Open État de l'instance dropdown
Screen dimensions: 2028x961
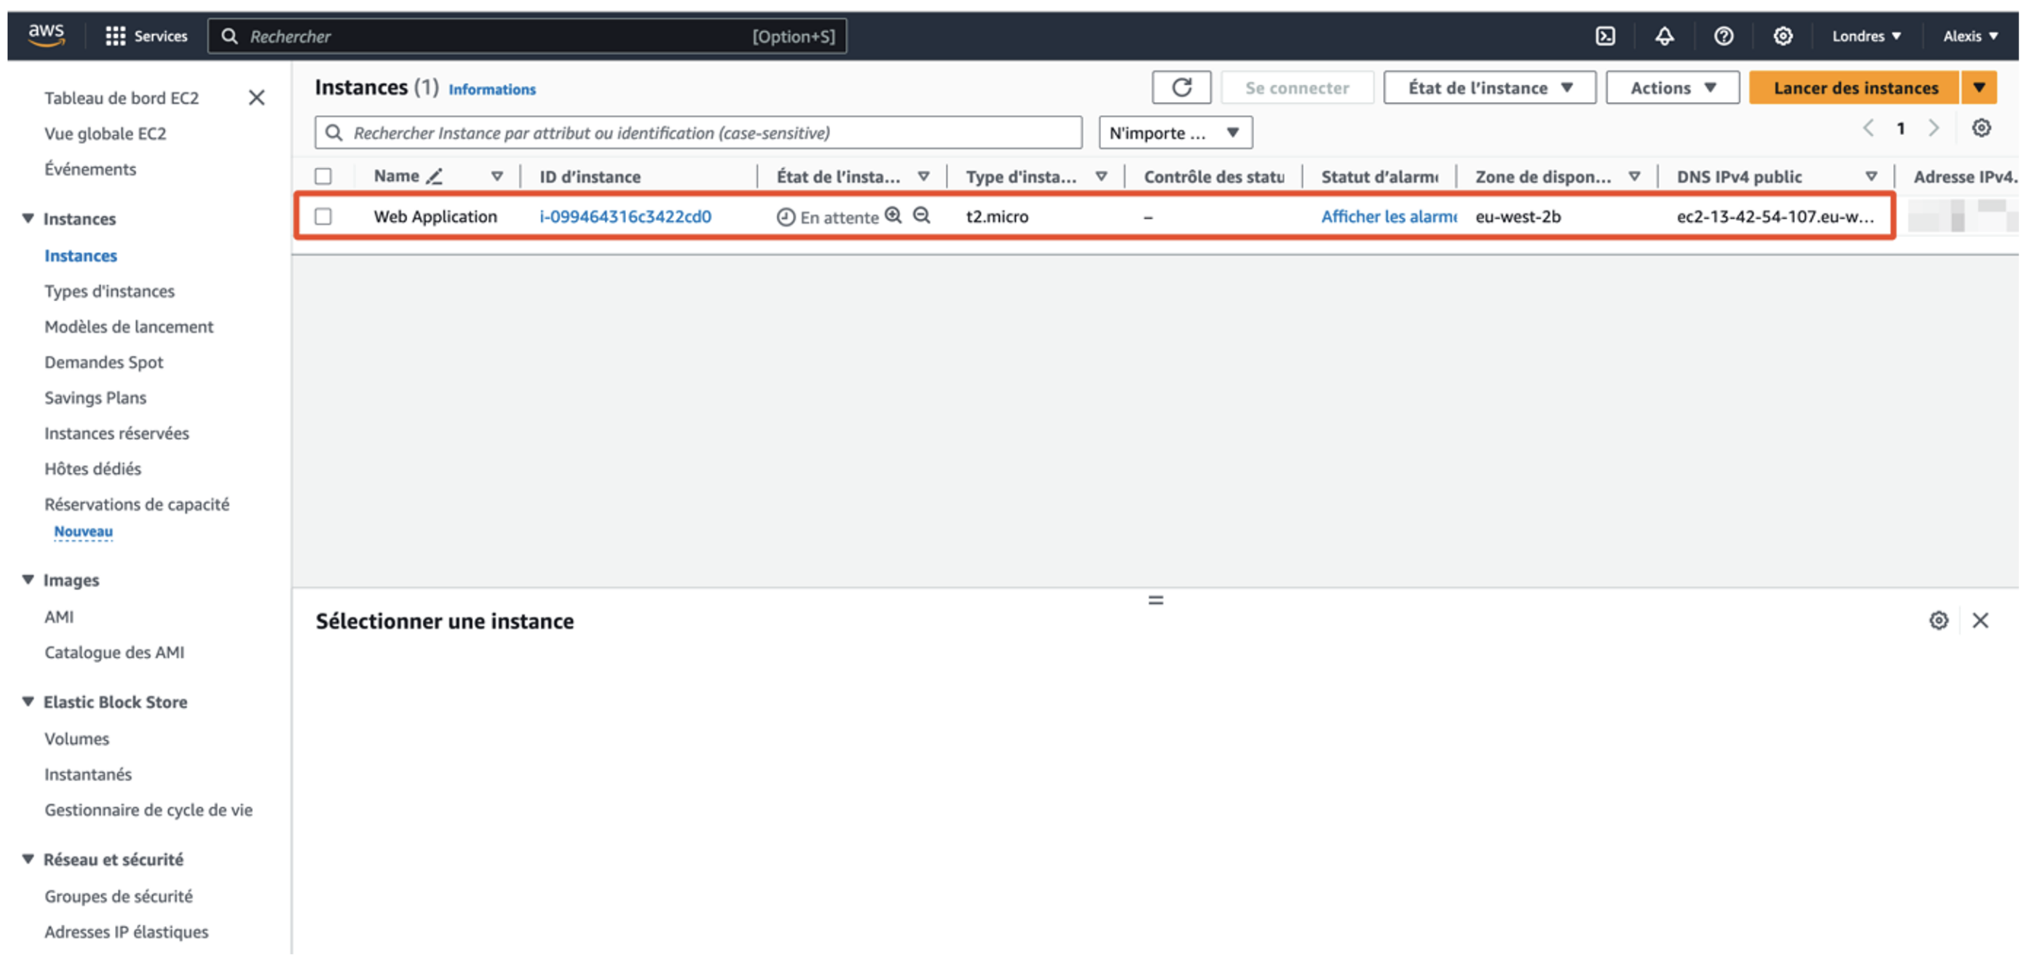click(x=1489, y=88)
